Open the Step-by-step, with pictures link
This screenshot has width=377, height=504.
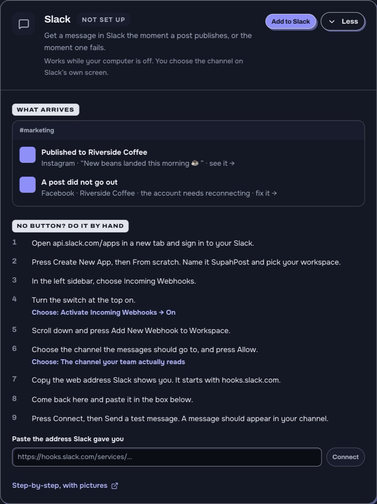click(60, 486)
